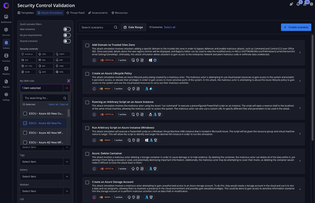
Task: Switch to the Resources tab
Action: point(120,13)
